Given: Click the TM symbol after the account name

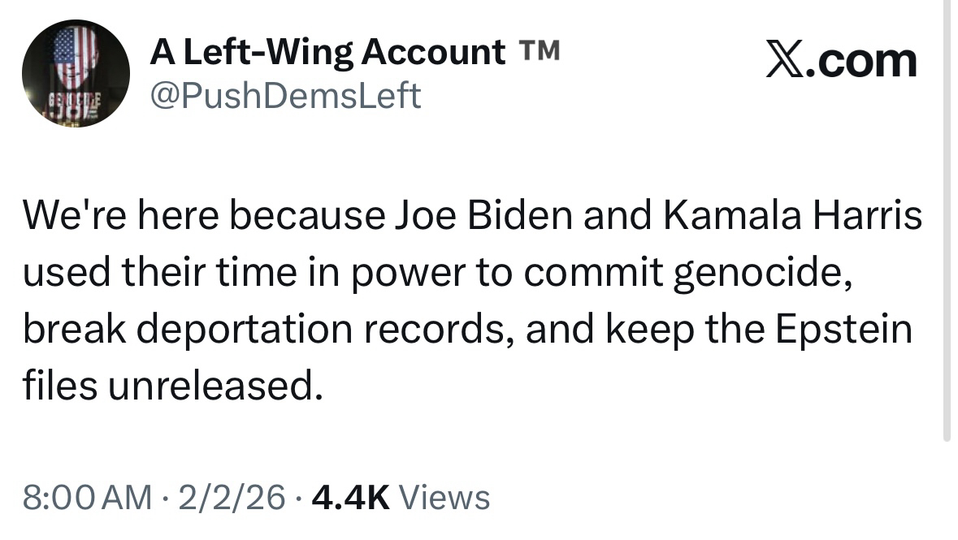Looking at the screenshot, I should 538,51.
